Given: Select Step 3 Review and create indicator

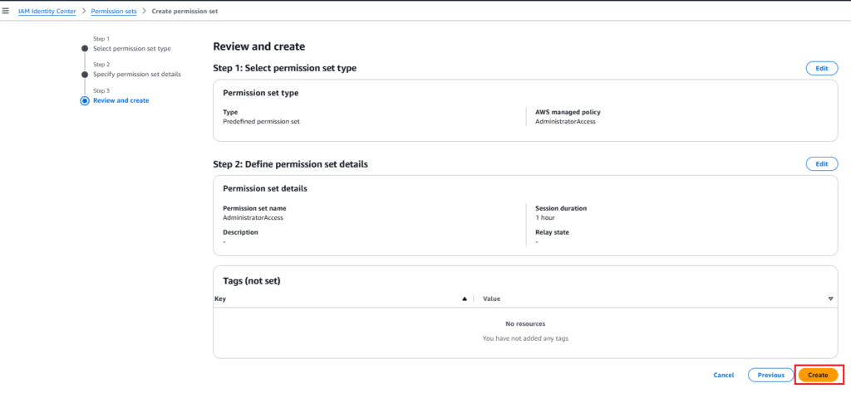Looking at the screenshot, I should 85,100.
